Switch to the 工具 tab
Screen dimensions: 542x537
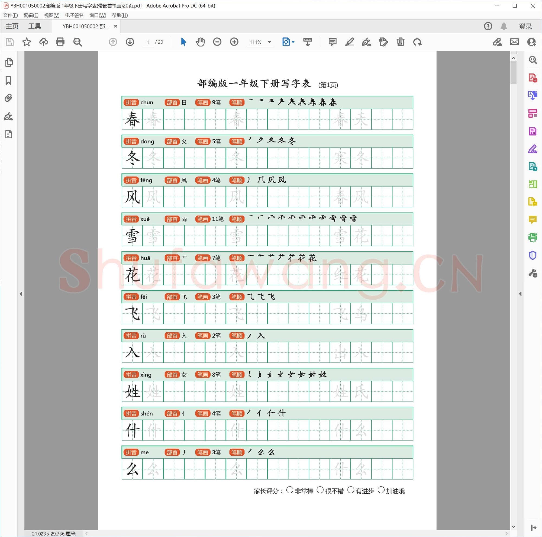pyautogui.click(x=35, y=26)
